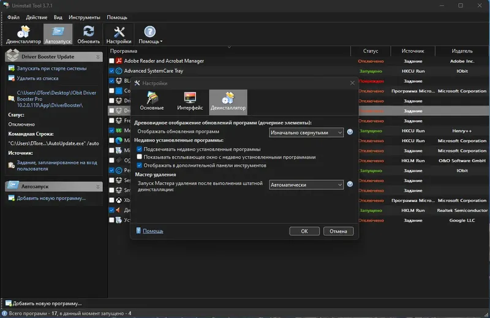The image size is (490, 318).
Task: Collapse the Driver Booster Update panel
Action: coord(98,56)
